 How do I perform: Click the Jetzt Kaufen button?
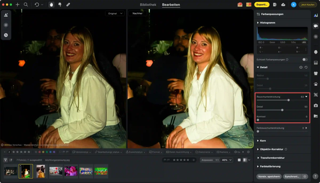point(307,5)
